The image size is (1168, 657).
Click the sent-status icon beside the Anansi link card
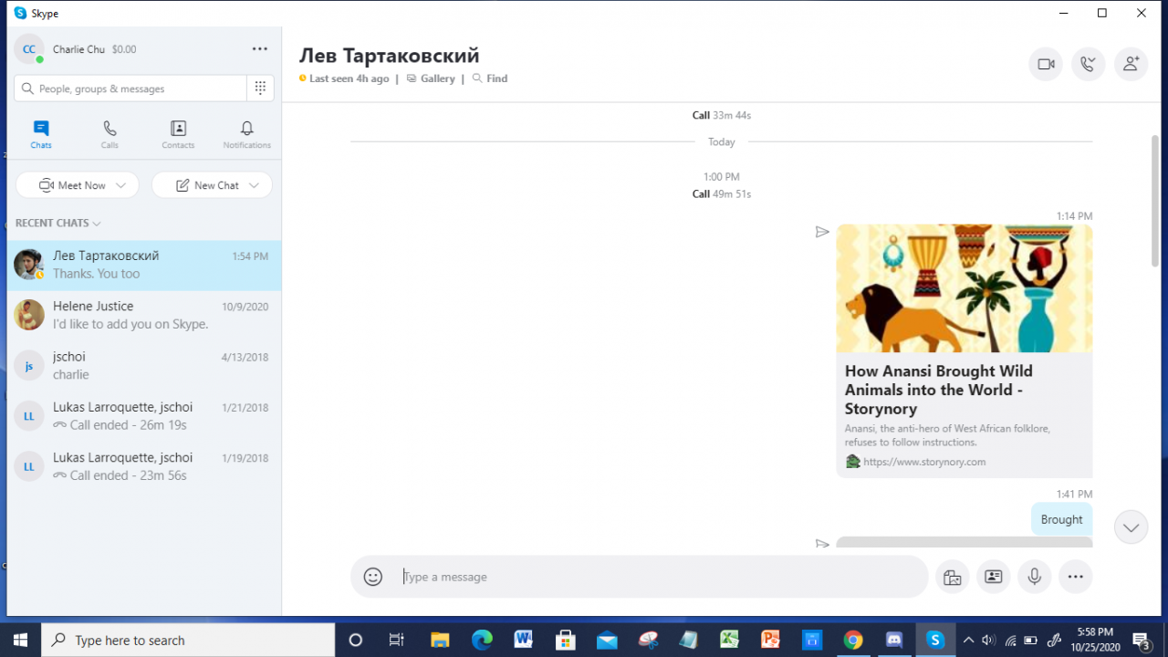(x=822, y=232)
